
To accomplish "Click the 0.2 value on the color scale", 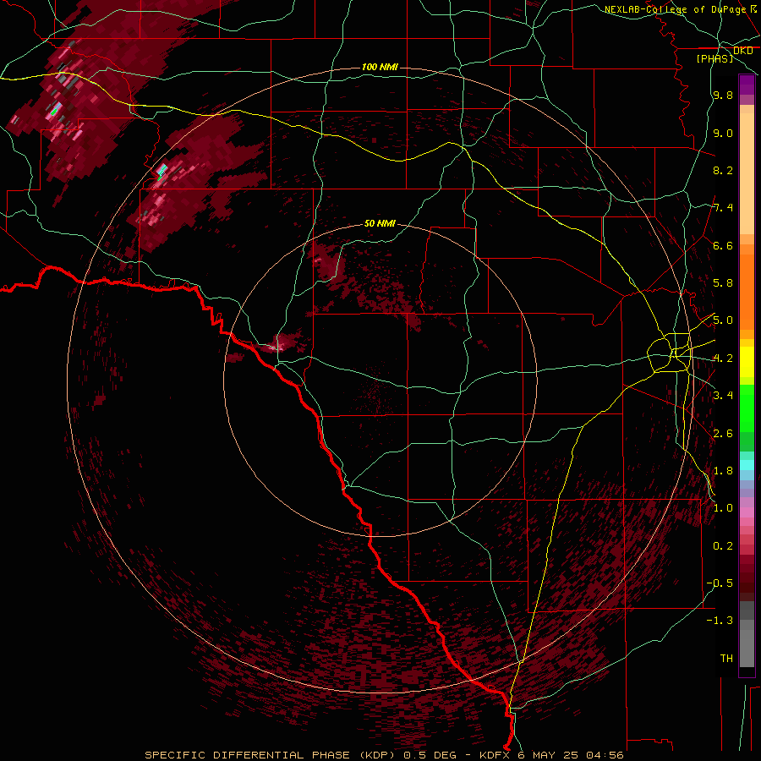I will pyautogui.click(x=723, y=546).
